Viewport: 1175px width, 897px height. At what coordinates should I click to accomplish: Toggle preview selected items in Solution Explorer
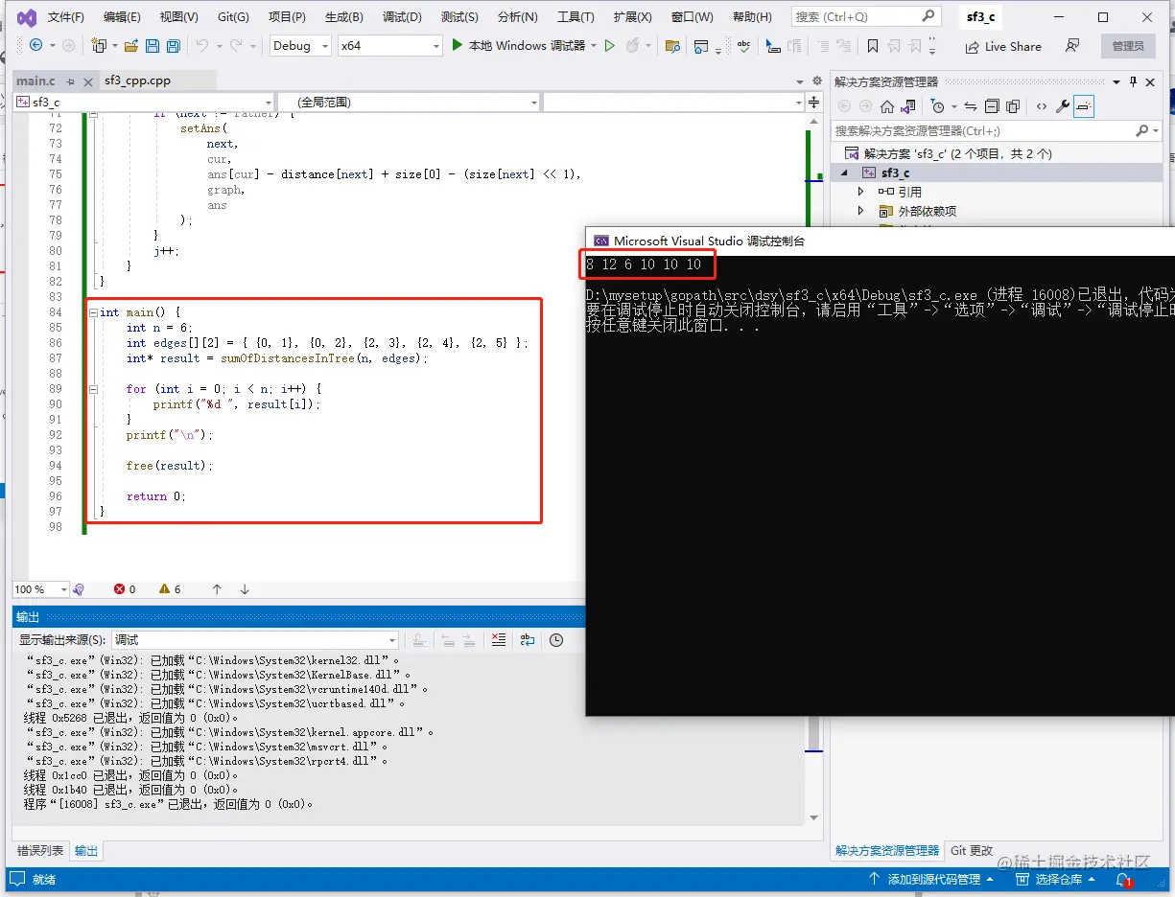tap(1084, 106)
